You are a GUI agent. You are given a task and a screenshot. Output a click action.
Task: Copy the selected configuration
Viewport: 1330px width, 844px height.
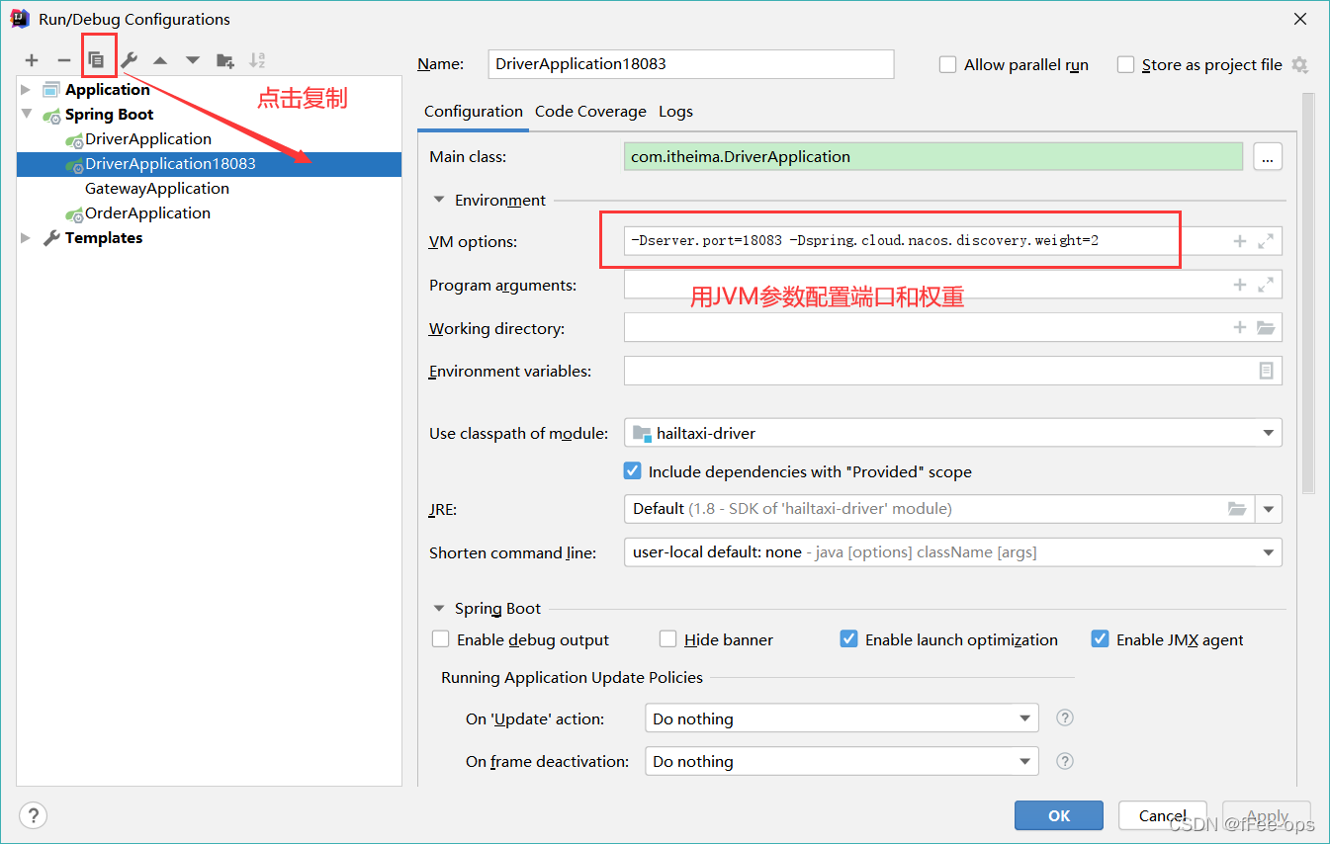point(97,60)
